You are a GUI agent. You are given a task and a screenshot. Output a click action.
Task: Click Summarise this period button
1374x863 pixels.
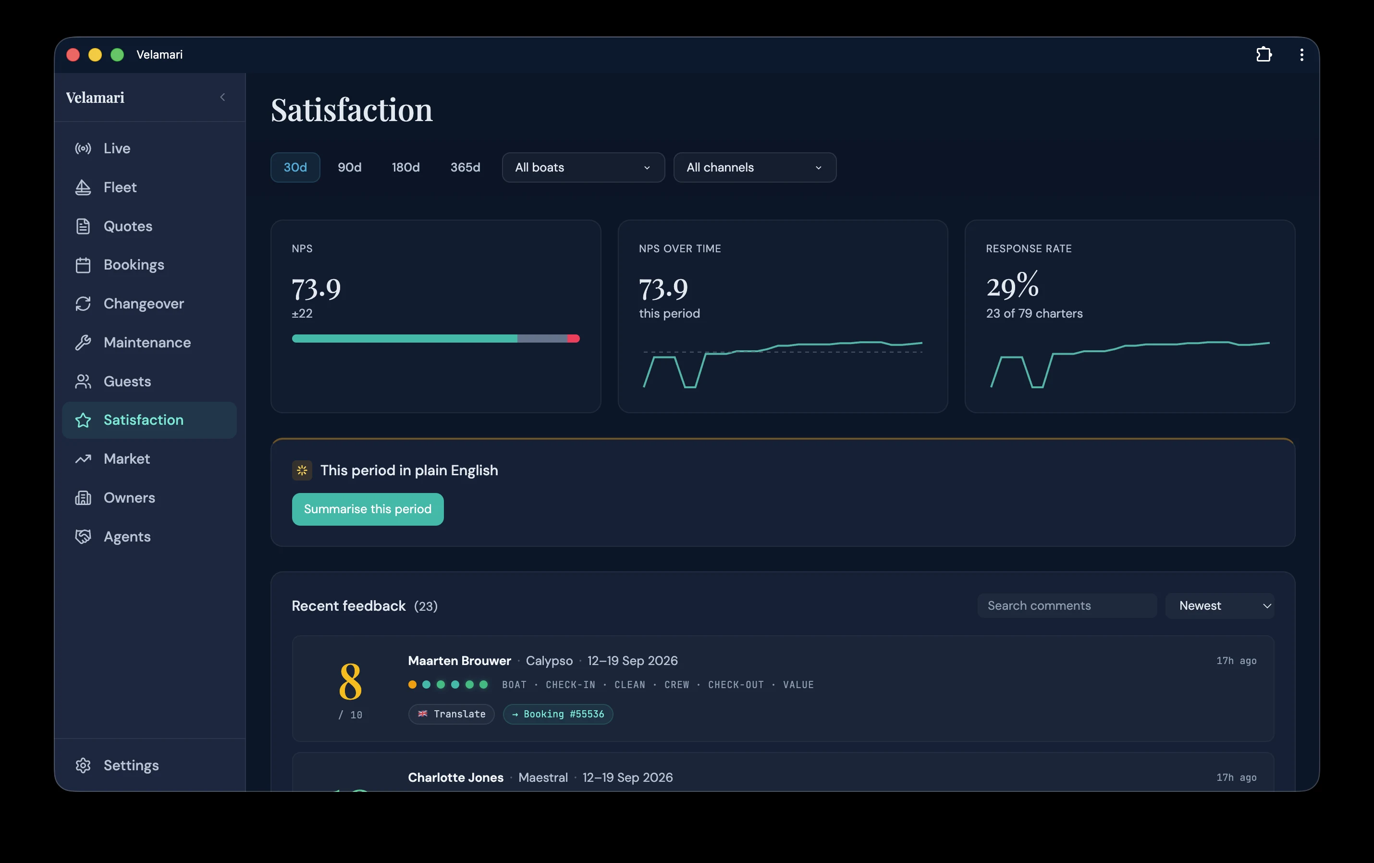click(x=368, y=509)
